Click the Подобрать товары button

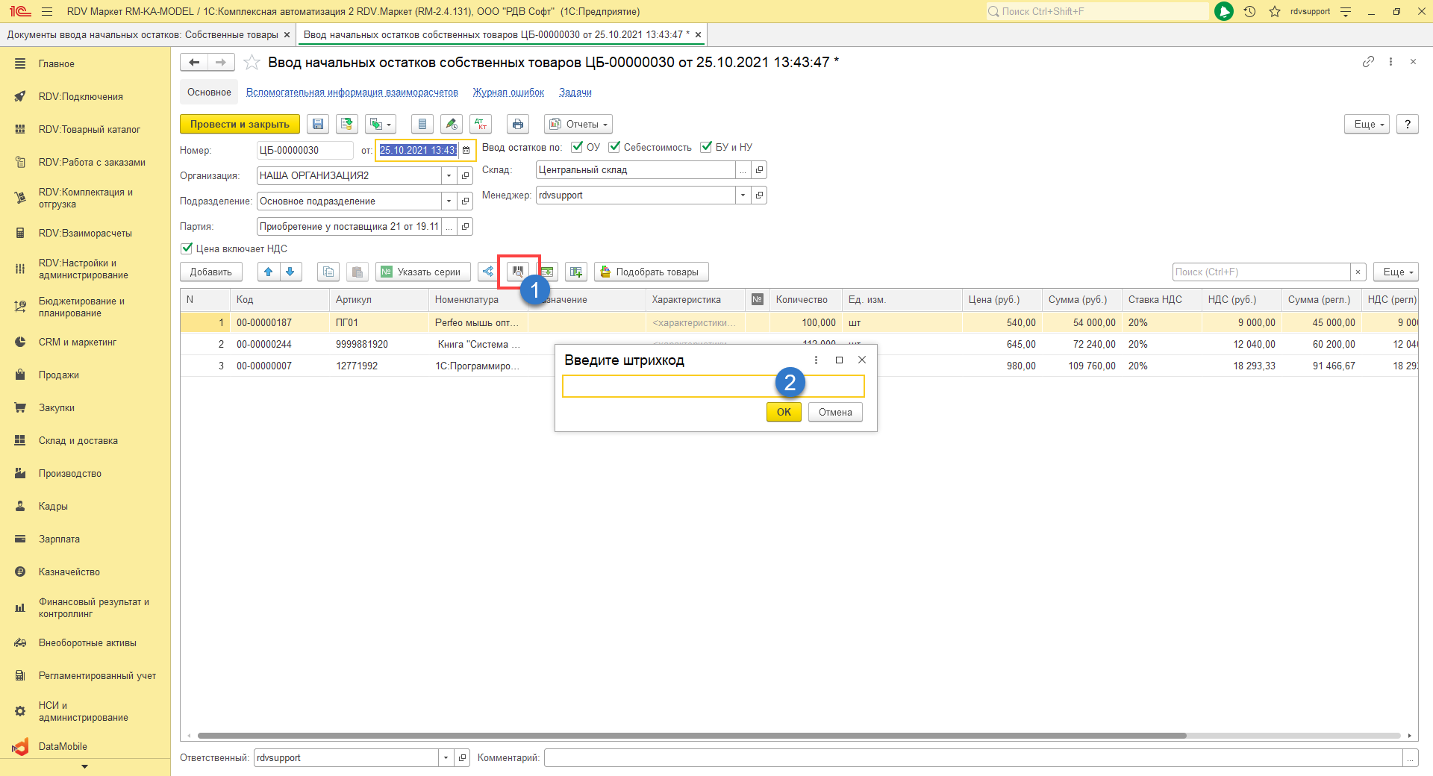[651, 272]
